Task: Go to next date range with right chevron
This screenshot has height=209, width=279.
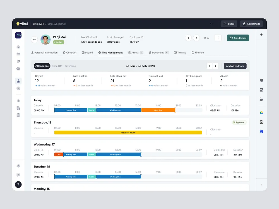Action: tap(215, 66)
